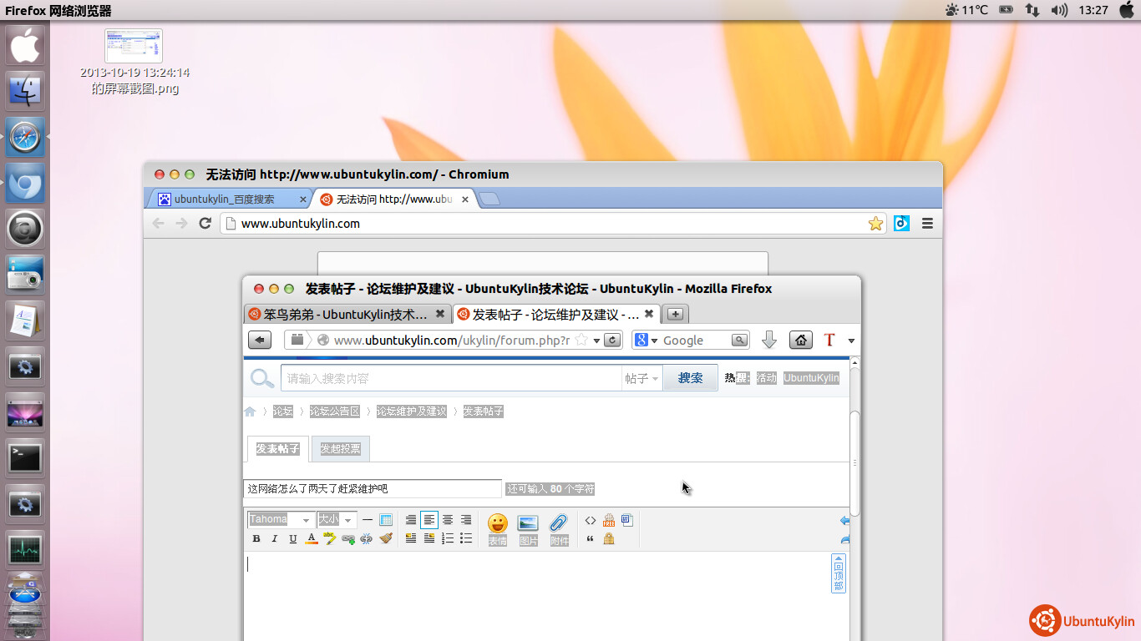1141x641 pixels.
Task: Insert an emoticon with the 表情 smiley icon
Action: tap(498, 524)
